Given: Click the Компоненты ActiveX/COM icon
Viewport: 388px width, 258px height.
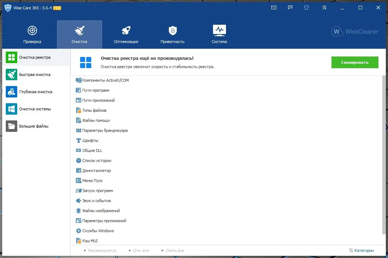Looking at the screenshot, I should pos(78,80).
